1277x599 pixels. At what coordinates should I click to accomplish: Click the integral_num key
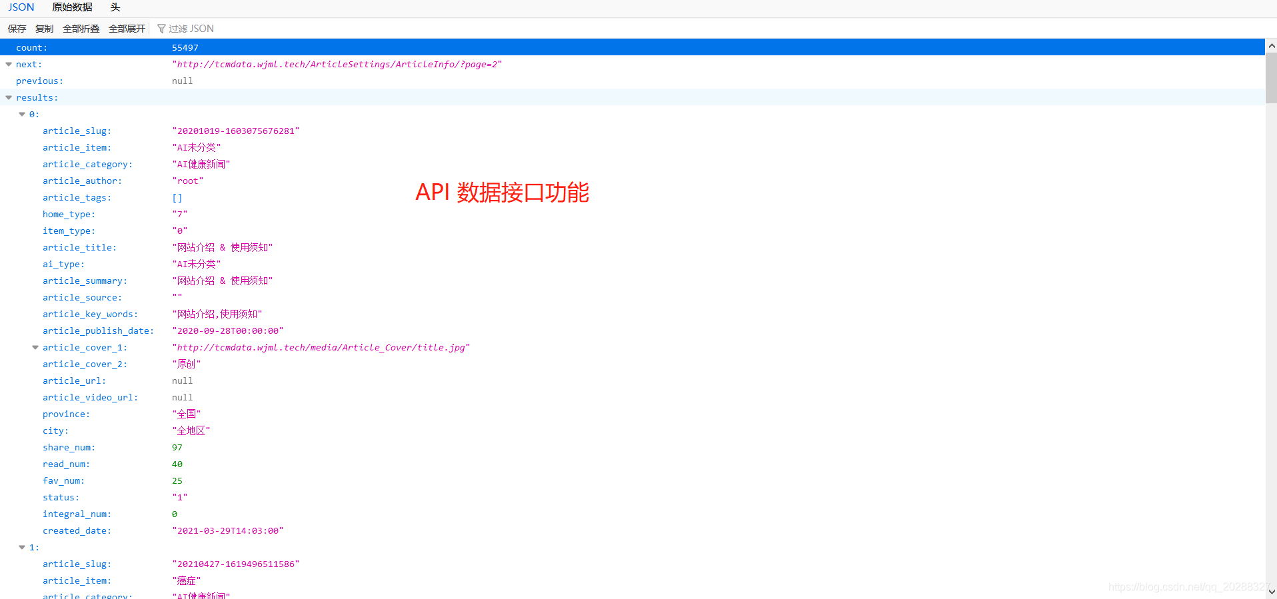pos(77,514)
